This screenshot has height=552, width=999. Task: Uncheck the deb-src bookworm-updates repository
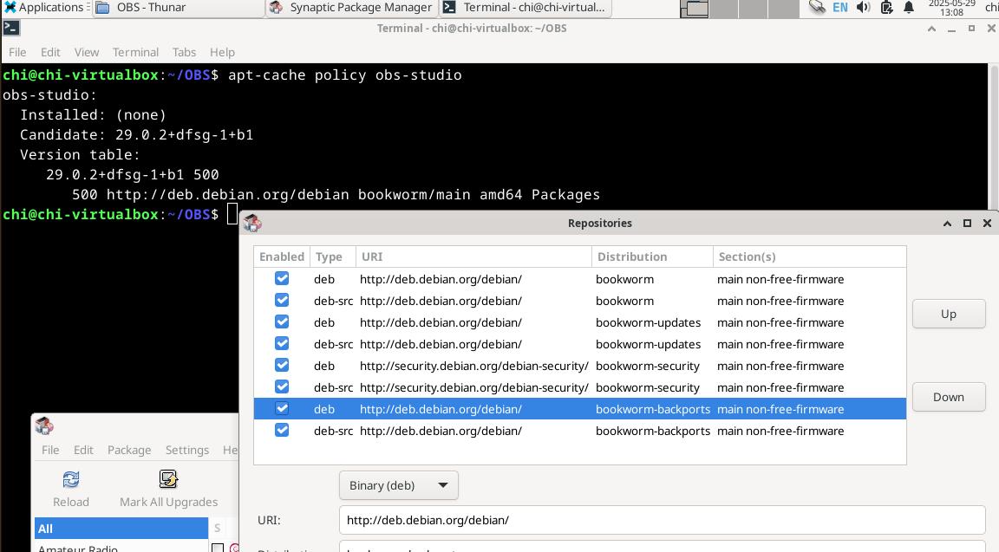[282, 343]
